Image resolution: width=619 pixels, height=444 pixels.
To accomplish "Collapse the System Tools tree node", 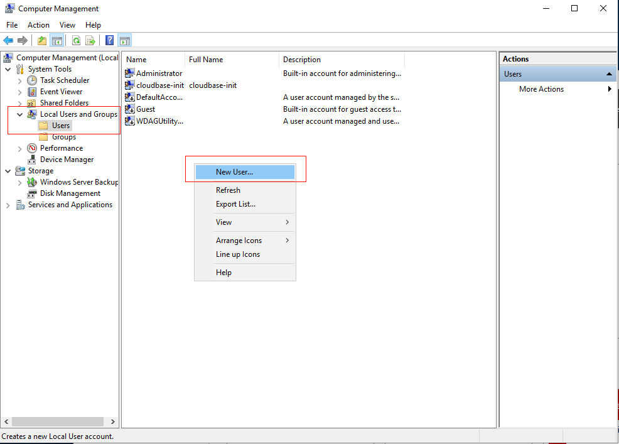I will pos(8,70).
